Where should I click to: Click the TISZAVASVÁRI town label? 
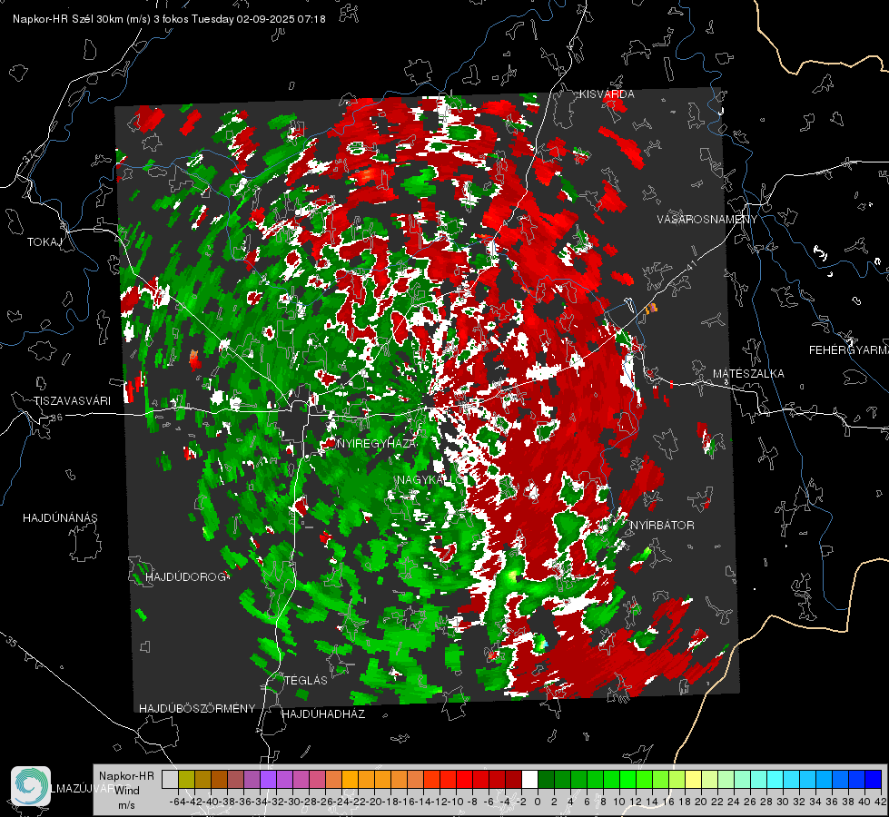tap(72, 401)
